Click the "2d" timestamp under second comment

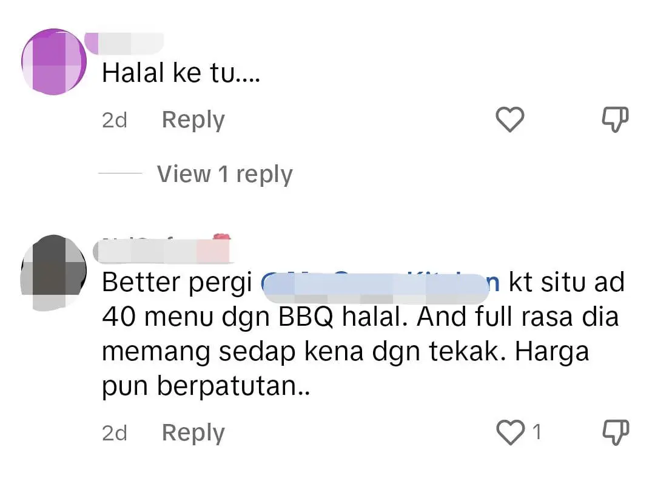tap(115, 433)
